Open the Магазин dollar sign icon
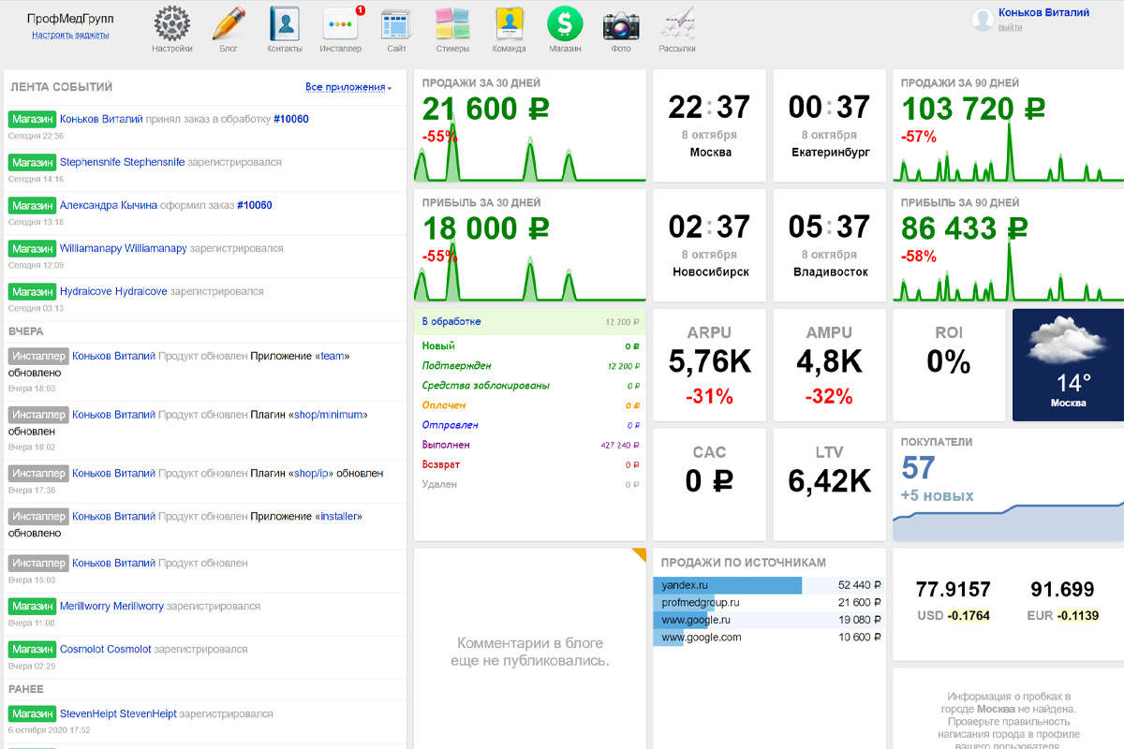 click(x=565, y=24)
